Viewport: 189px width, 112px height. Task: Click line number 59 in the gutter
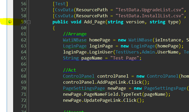coord(24,22)
